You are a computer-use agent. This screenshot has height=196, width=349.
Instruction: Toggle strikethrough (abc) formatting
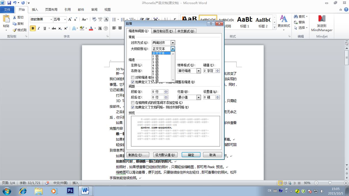pos(54,28)
